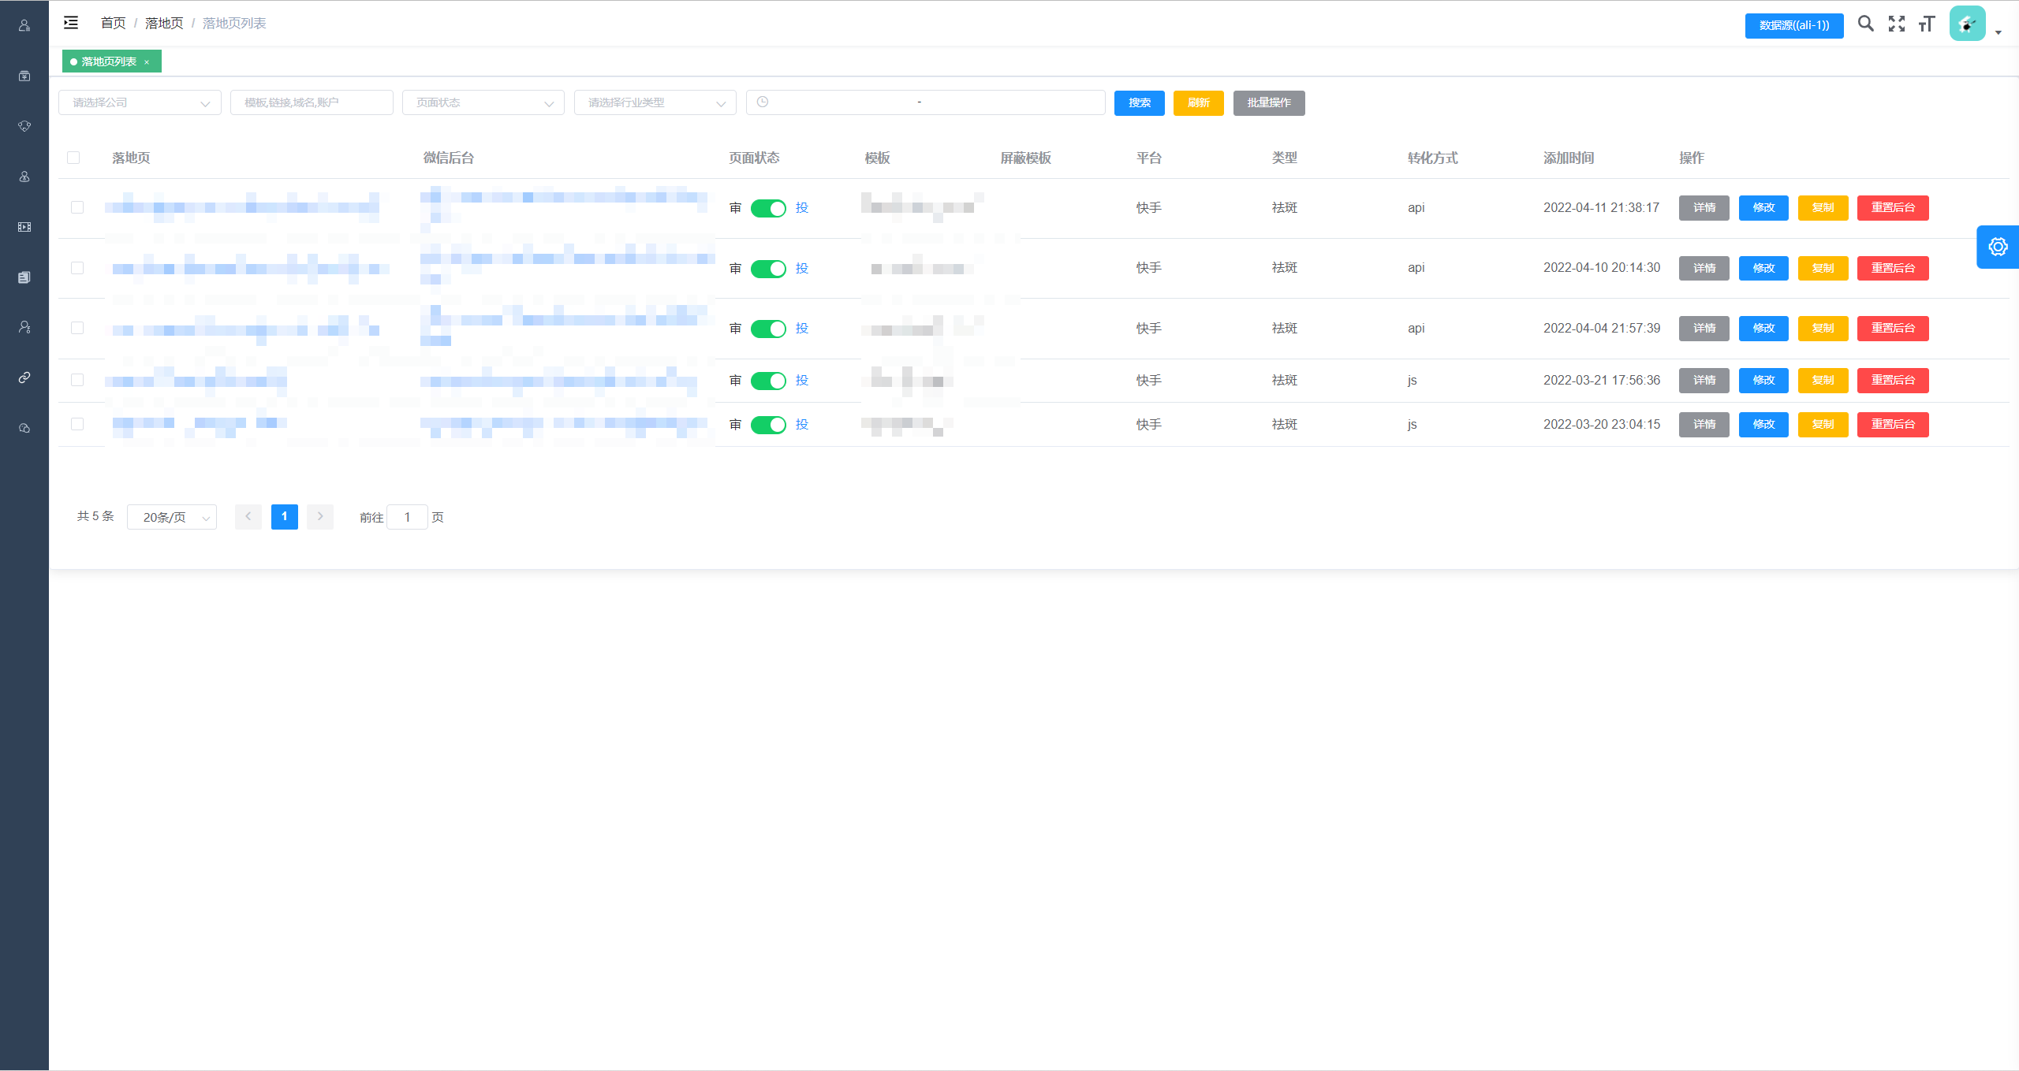Open the 请选择公司 company dropdown

(140, 102)
